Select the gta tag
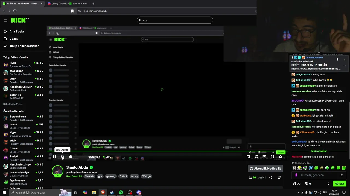 pos(100,176)
